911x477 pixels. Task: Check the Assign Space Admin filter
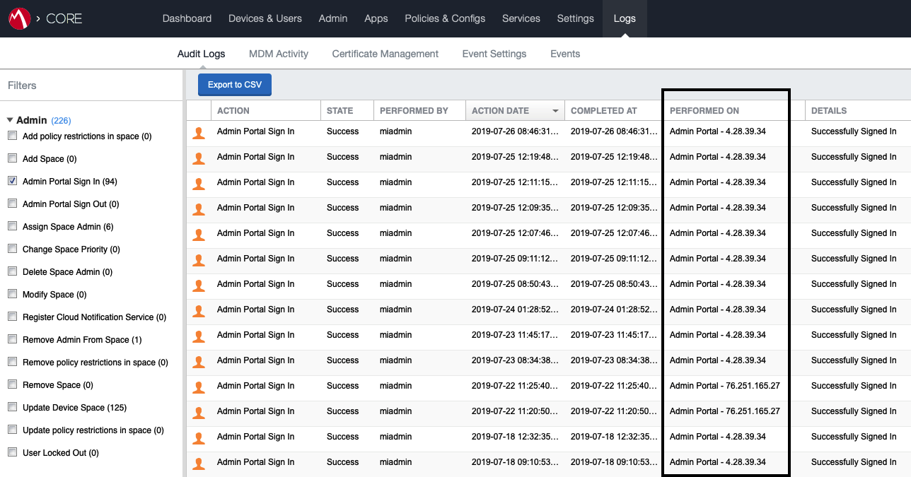pos(12,227)
